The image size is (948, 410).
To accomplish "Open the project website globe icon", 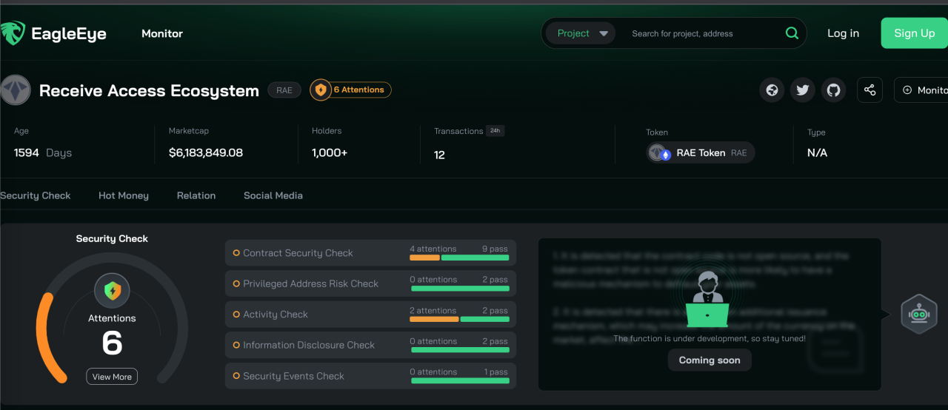I will pos(772,90).
